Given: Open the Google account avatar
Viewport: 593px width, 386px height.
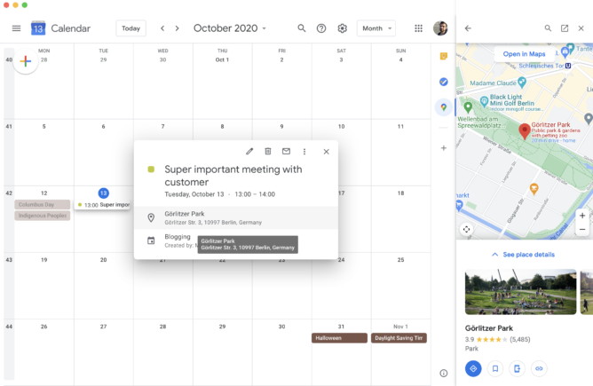Looking at the screenshot, I should (440, 28).
